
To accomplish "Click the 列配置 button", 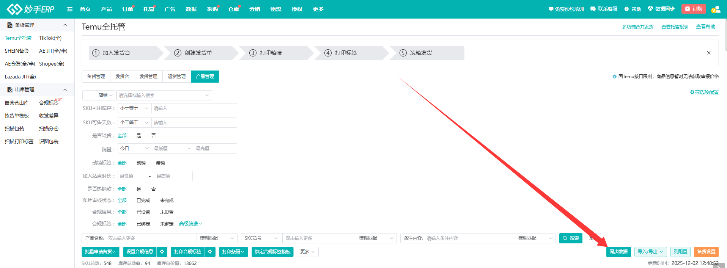I will pos(680,252).
